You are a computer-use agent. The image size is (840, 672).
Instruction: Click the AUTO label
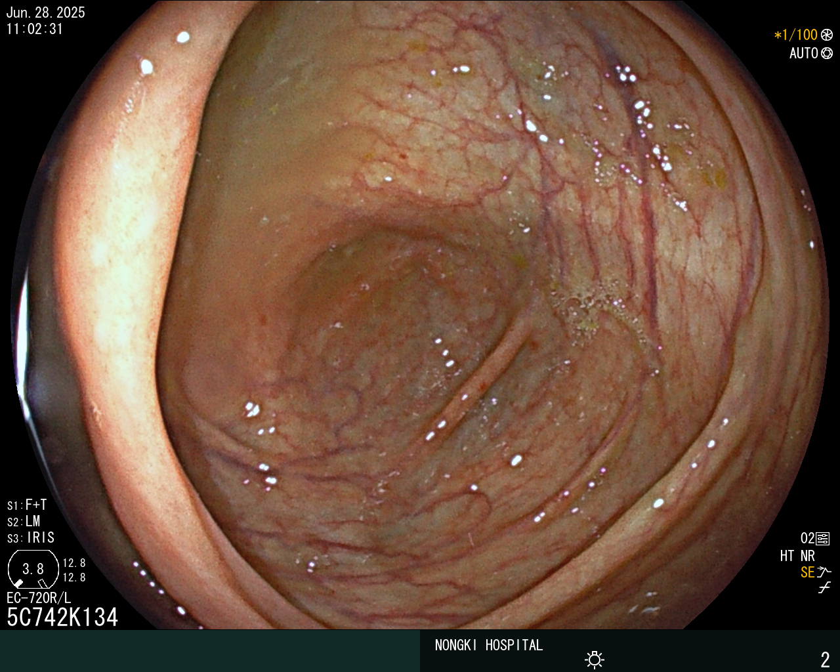point(804,53)
